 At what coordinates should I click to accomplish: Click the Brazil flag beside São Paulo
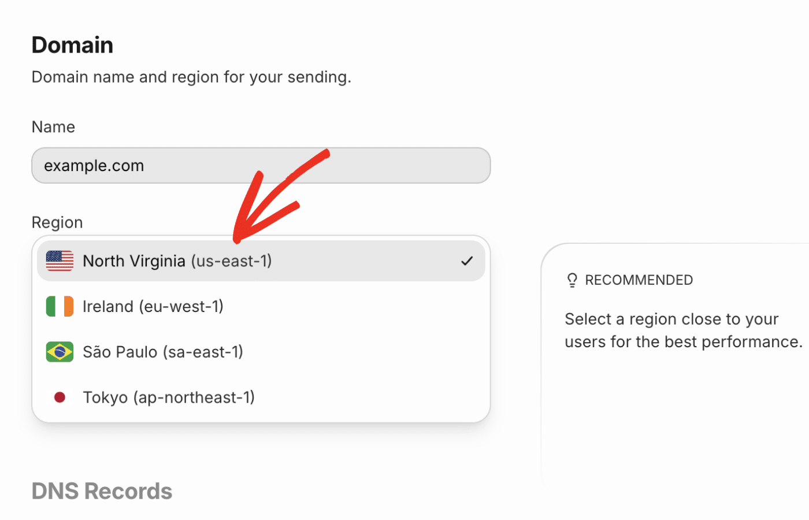[60, 351]
